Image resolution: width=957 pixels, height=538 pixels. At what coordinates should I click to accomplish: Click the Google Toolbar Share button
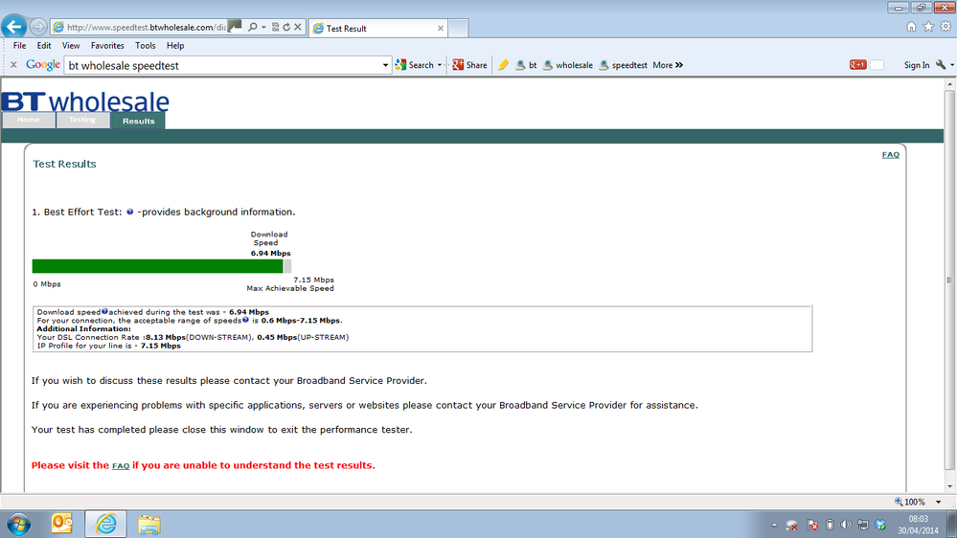[x=469, y=65]
